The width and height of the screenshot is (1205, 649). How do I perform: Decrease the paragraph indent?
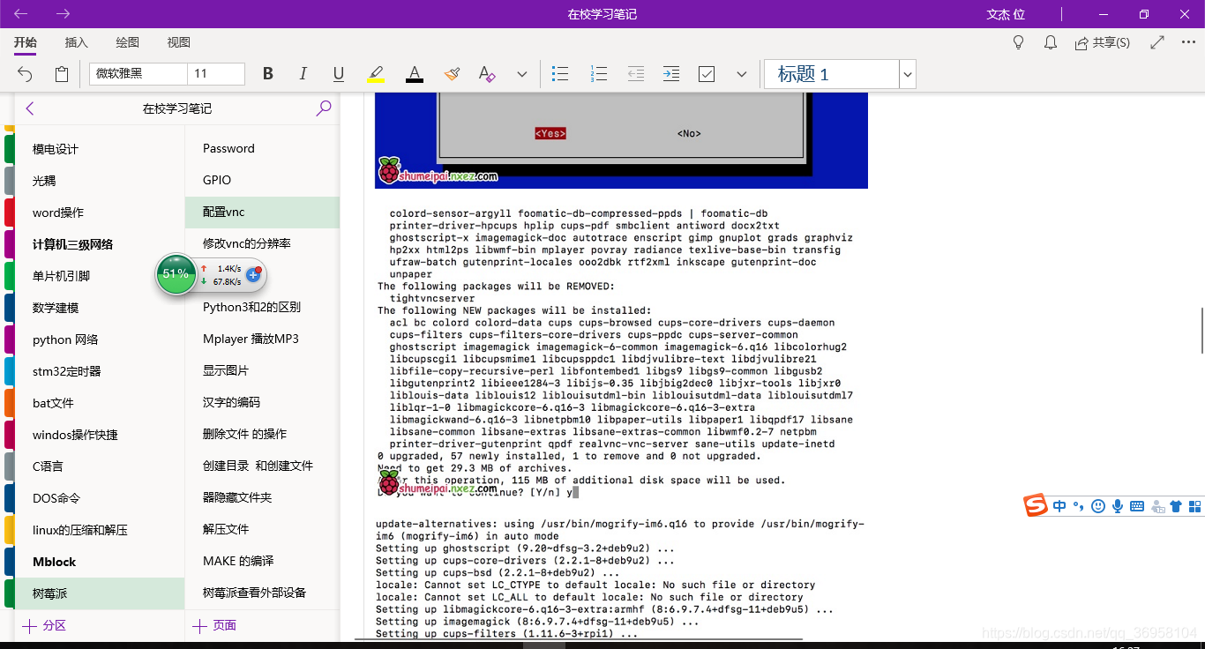coord(635,74)
